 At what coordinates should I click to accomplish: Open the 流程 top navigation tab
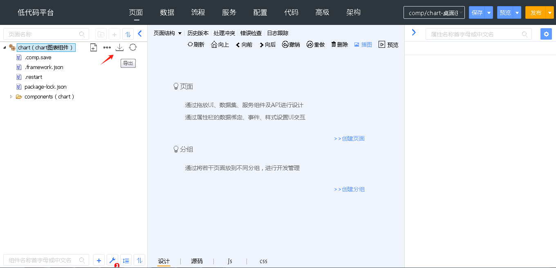click(x=198, y=12)
